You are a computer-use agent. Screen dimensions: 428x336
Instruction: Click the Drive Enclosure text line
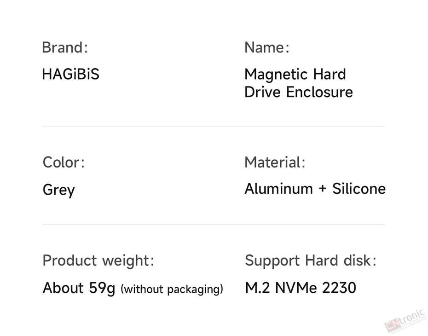(x=299, y=92)
